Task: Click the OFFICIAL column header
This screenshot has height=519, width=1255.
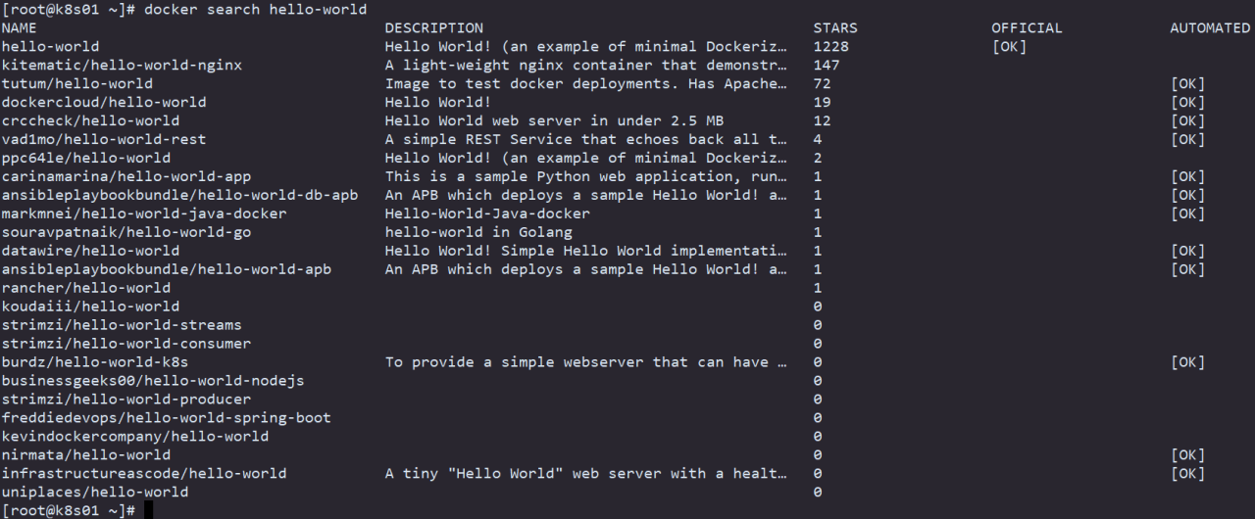Action: pos(1027,28)
